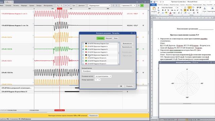Toggle Italic formatting in Word ribbon

[x=165, y=10]
